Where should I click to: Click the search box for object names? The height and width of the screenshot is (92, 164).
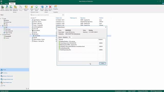pos(47,15)
